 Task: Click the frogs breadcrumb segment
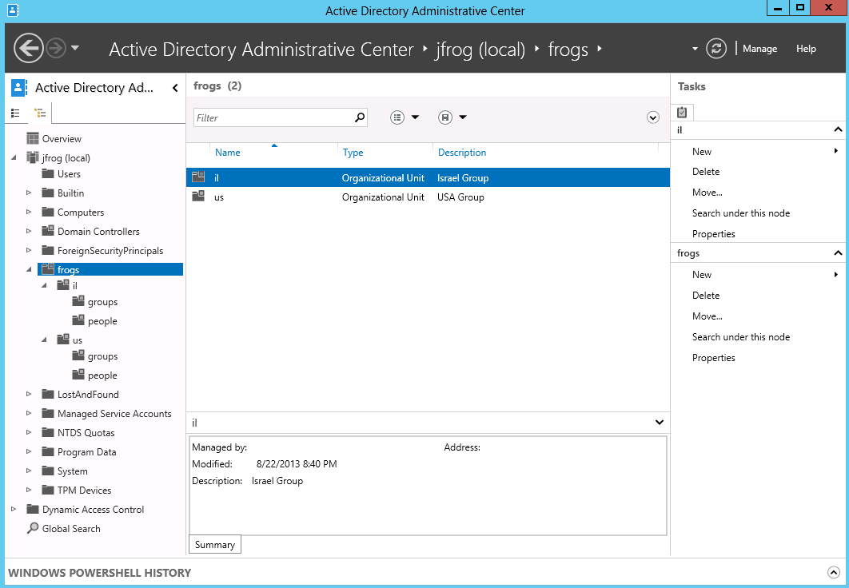click(x=568, y=50)
